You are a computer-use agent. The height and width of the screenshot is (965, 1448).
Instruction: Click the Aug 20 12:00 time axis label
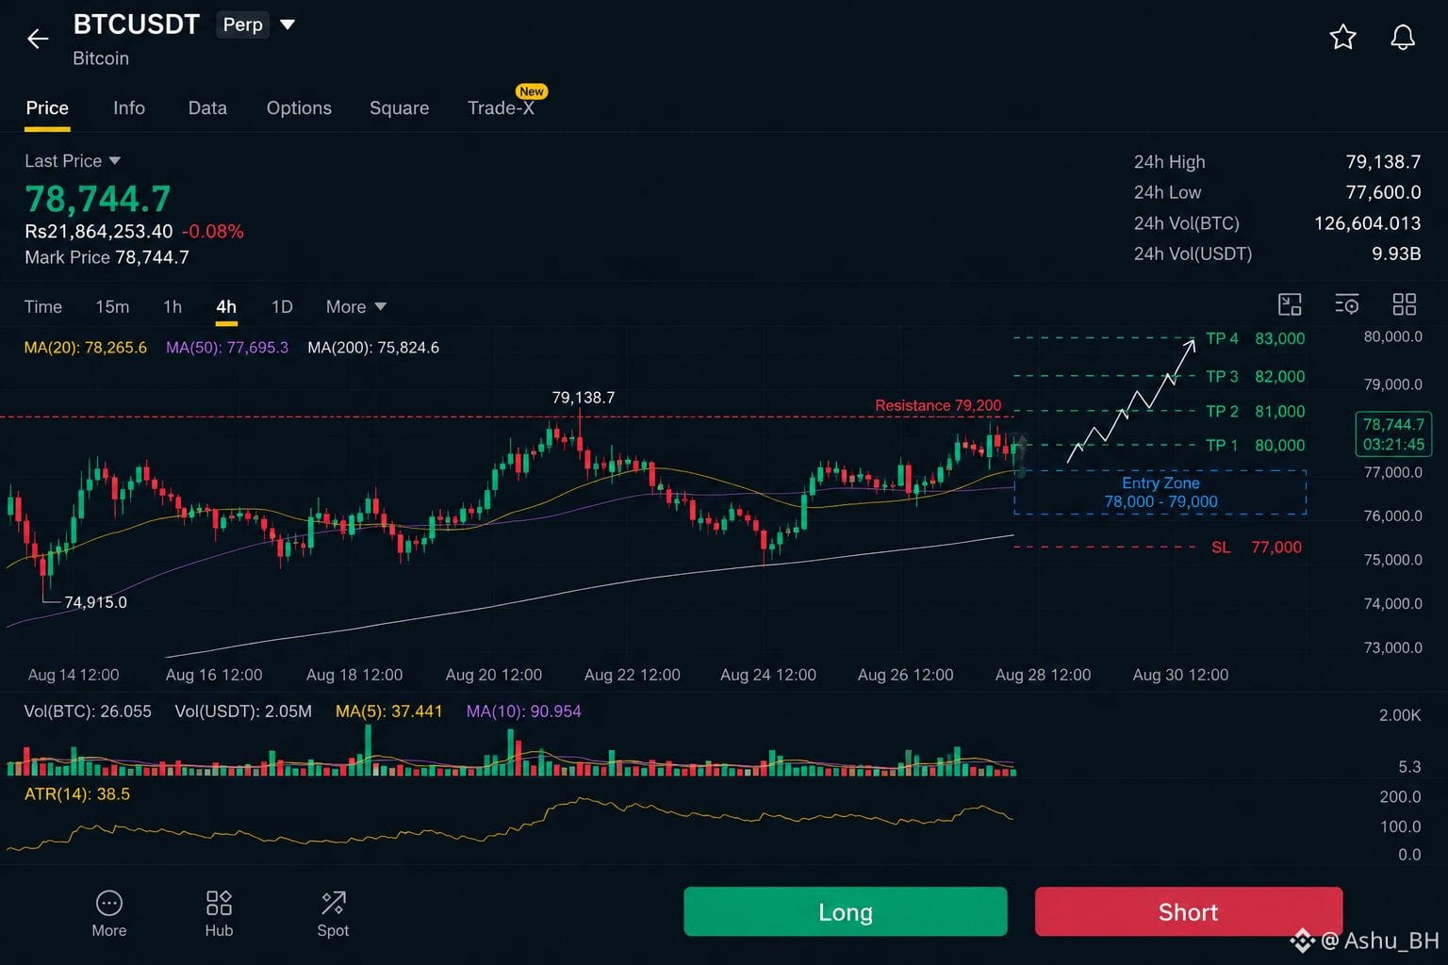493,675
